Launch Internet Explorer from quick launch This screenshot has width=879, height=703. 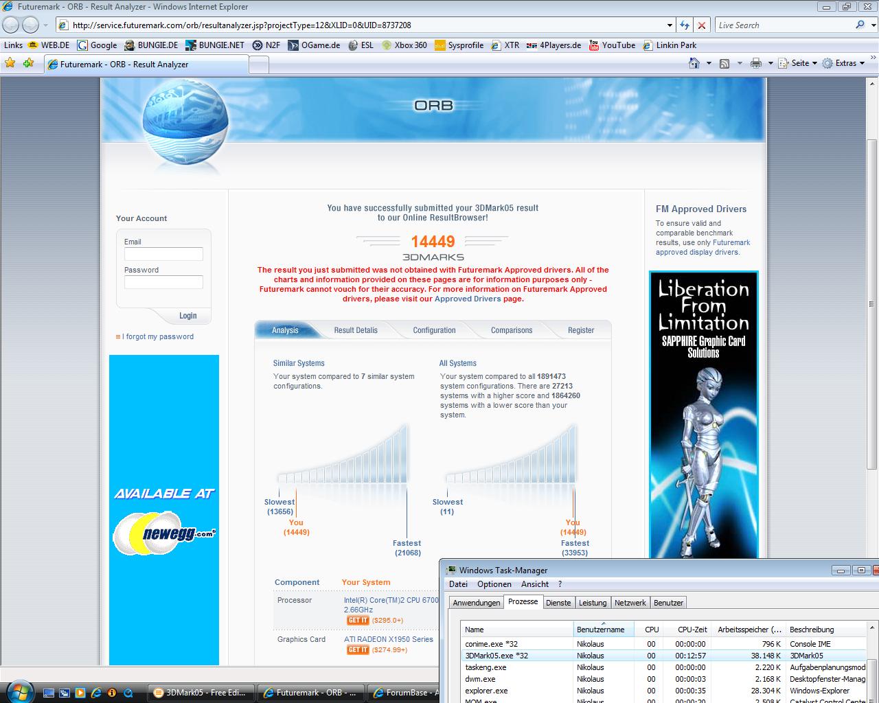[x=96, y=693]
